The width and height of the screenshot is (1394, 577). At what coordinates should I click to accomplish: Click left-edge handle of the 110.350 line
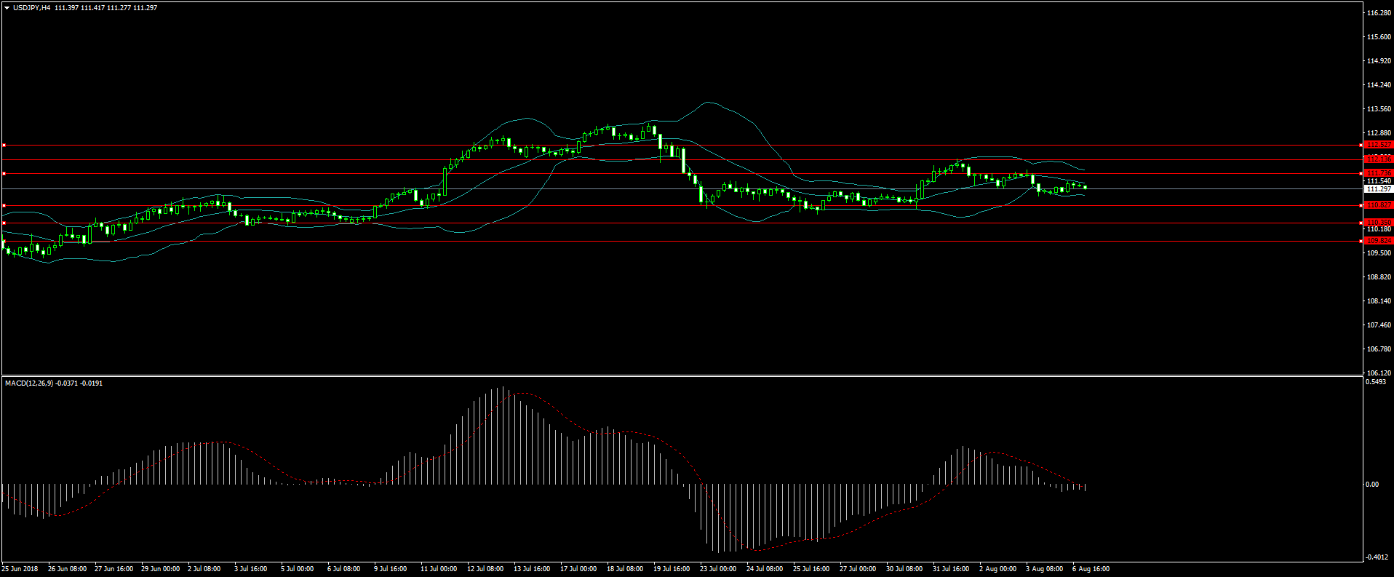coord(4,223)
